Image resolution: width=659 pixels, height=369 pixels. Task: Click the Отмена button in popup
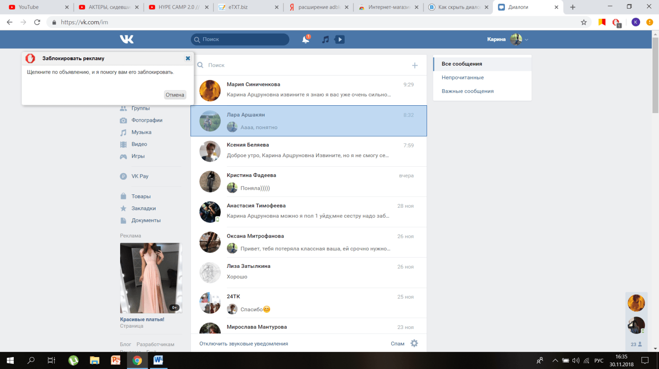click(175, 95)
